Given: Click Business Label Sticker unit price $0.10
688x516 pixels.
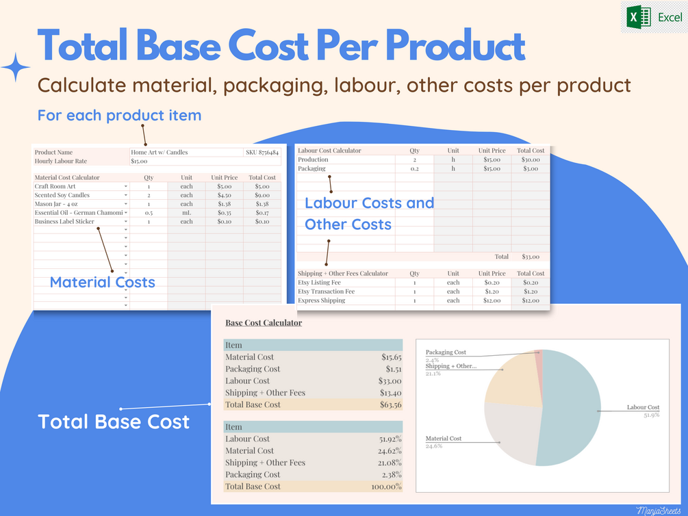Looking at the screenshot, I should 225,222.
